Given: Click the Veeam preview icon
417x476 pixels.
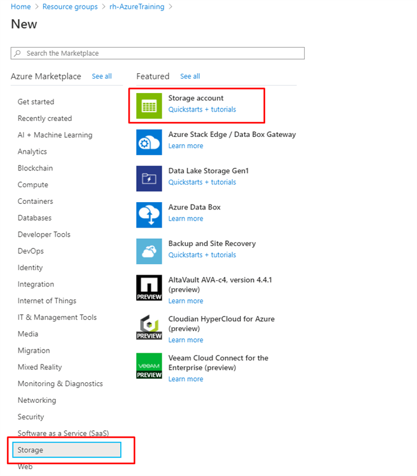Looking at the screenshot, I should 149,366.
